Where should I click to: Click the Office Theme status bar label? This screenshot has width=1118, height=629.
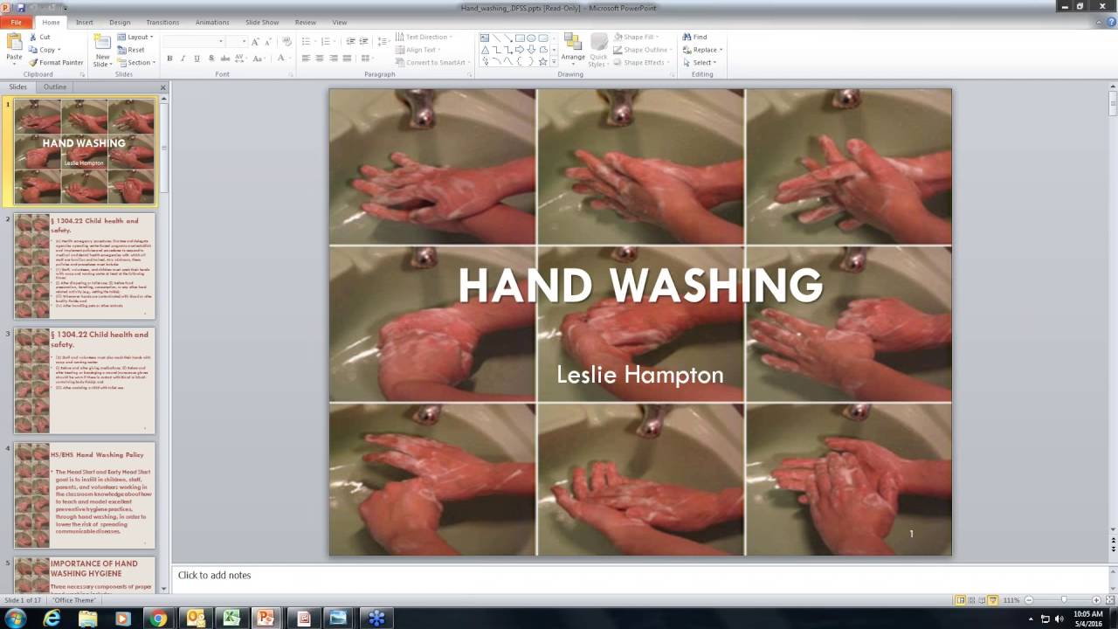pyautogui.click(x=73, y=600)
